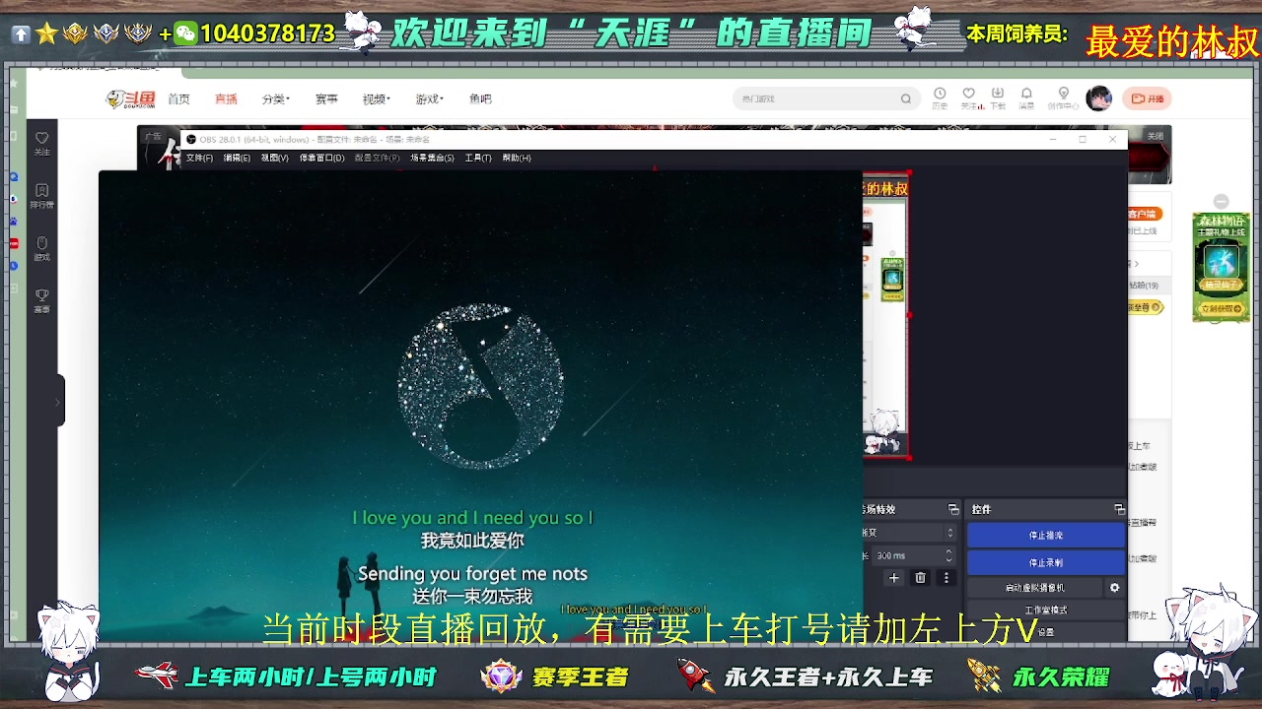The image size is (1262, 709).
Task: Click the 开播 start streaming button
Action: [1148, 98]
